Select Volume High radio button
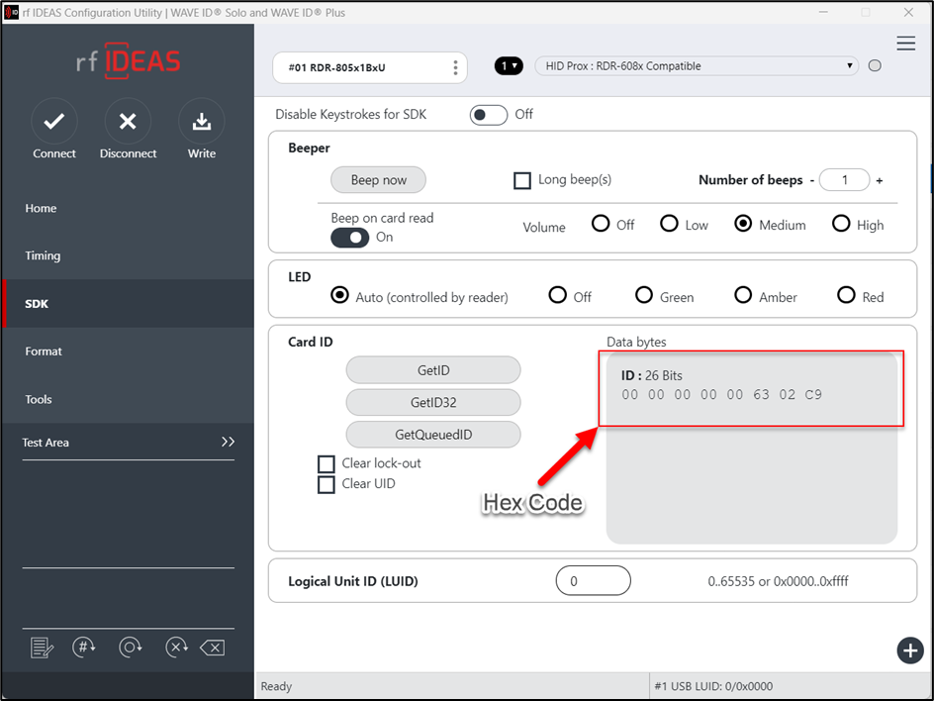 [841, 224]
